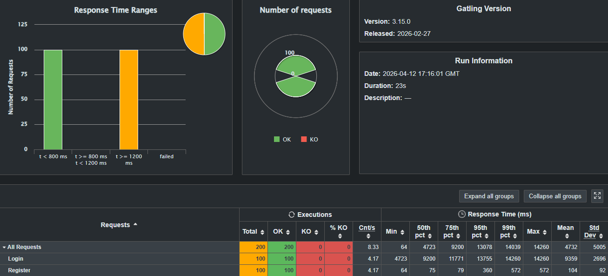Click the fullscreen table expand icon
The image size is (608, 276).
(597, 196)
